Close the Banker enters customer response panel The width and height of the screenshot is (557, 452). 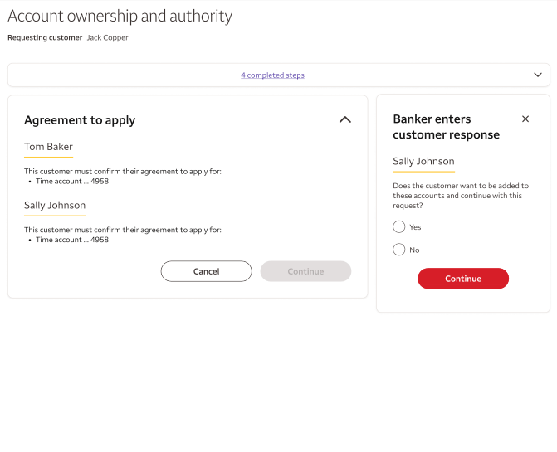tap(525, 119)
